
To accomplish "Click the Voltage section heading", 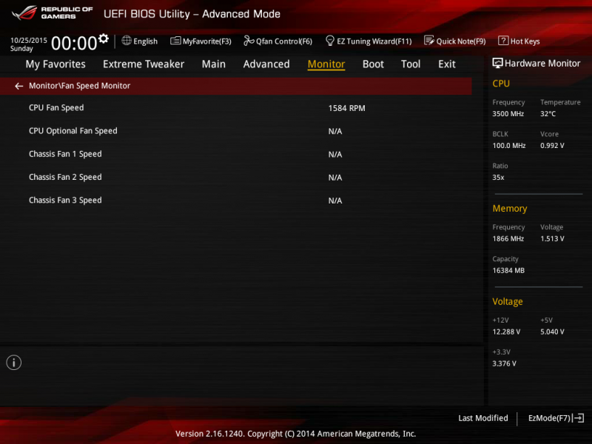I will (508, 302).
